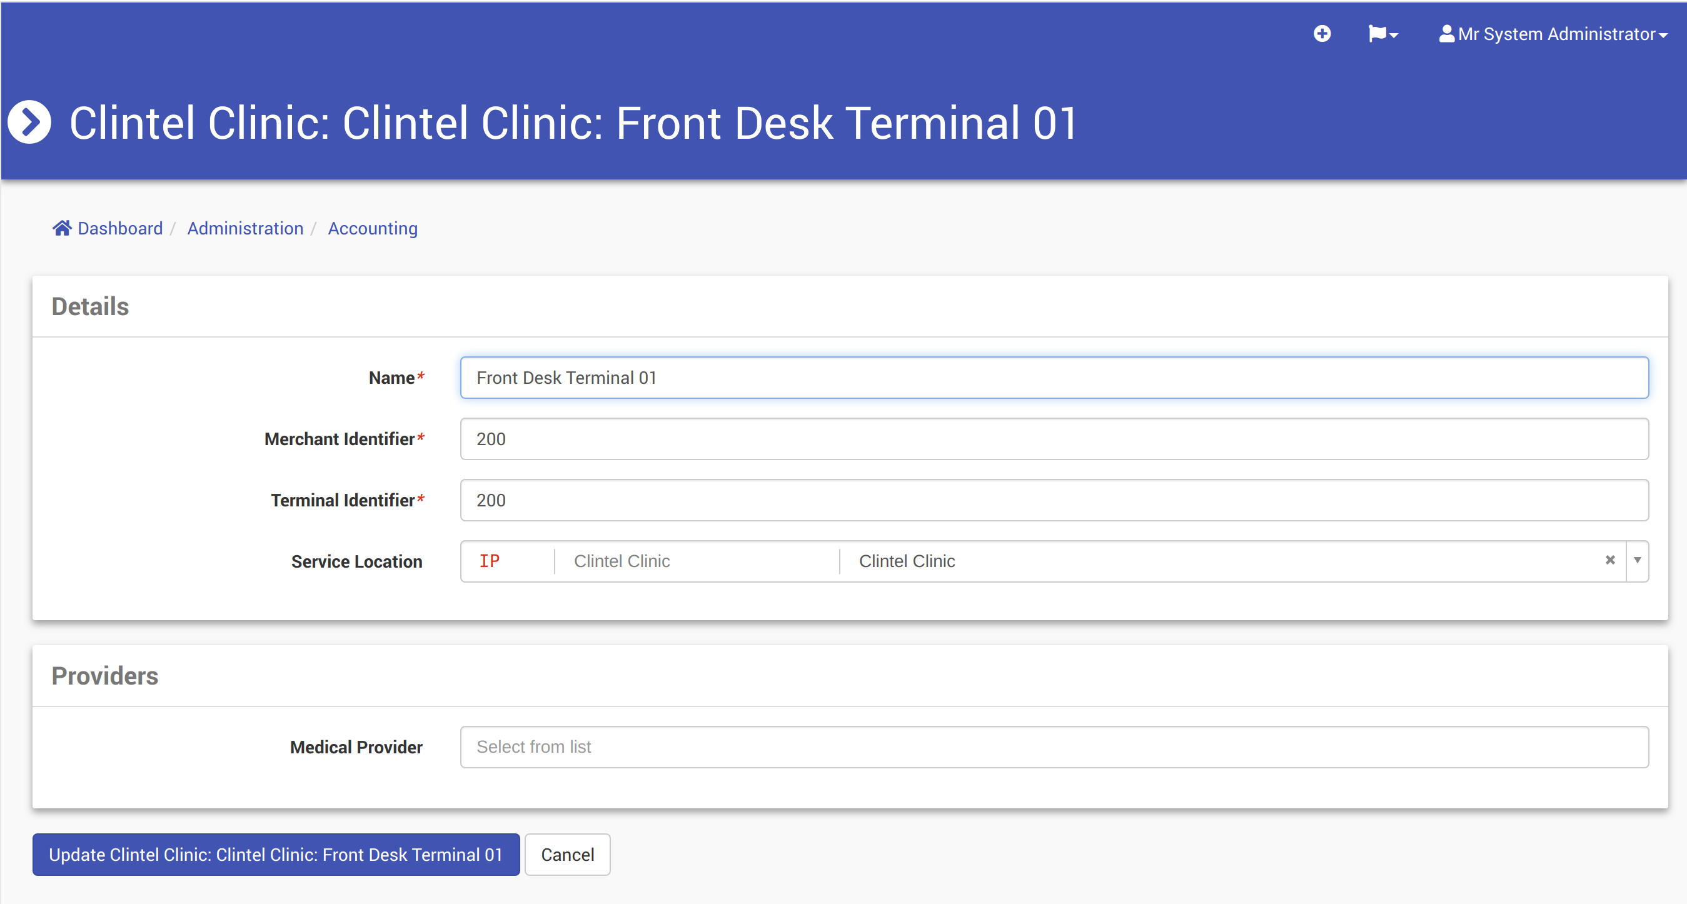Viewport: 1687px width, 904px height.
Task: Focus the Name text field
Action: click(1054, 378)
